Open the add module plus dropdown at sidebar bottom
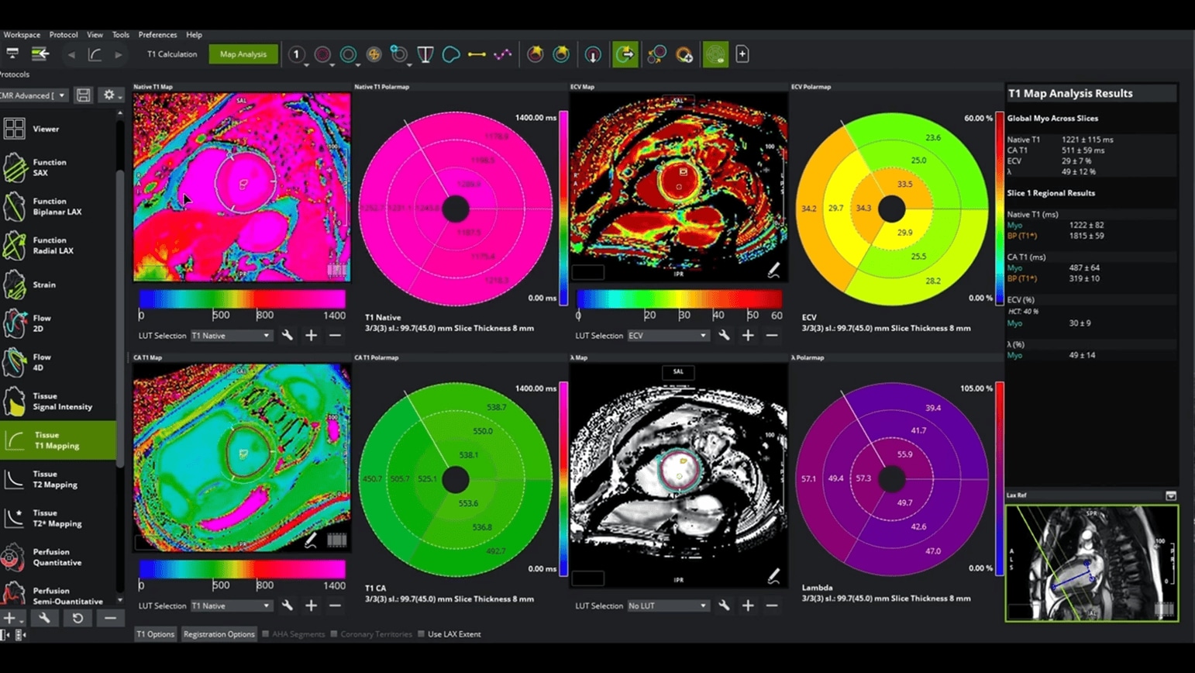 coord(12,618)
